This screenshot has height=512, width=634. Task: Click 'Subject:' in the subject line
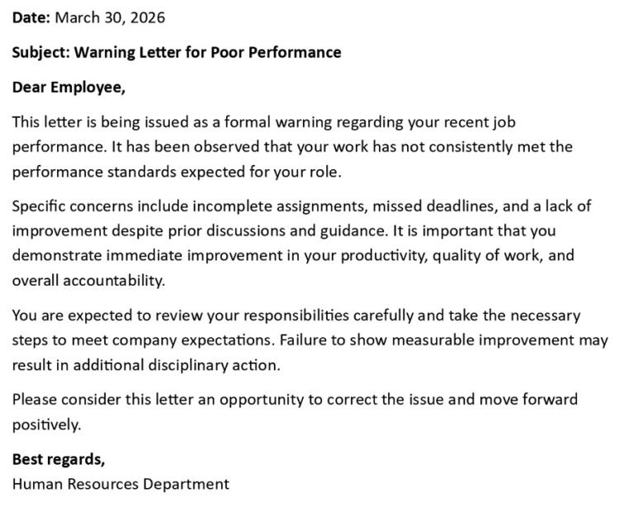pos(40,53)
